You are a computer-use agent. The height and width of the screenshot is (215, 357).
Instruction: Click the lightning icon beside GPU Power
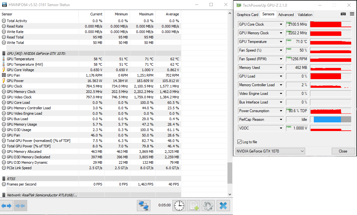(4, 81)
